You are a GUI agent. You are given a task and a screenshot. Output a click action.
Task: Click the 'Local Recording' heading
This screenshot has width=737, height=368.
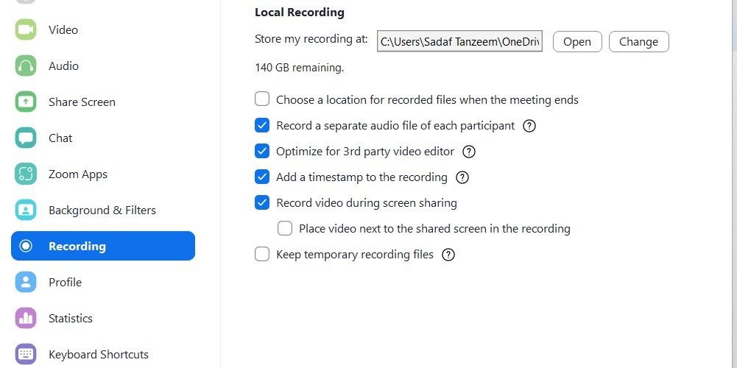300,13
